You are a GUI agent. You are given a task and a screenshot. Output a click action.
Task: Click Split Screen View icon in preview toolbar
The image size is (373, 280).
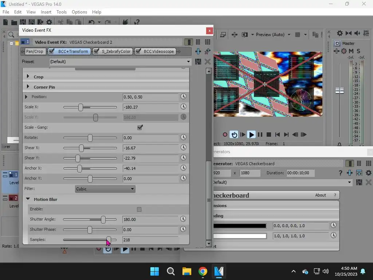click(x=244, y=35)
